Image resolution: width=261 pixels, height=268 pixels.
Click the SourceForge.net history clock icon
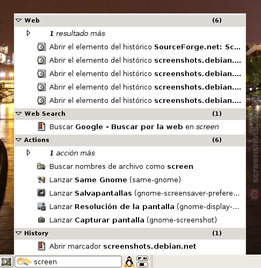point(41,47)
